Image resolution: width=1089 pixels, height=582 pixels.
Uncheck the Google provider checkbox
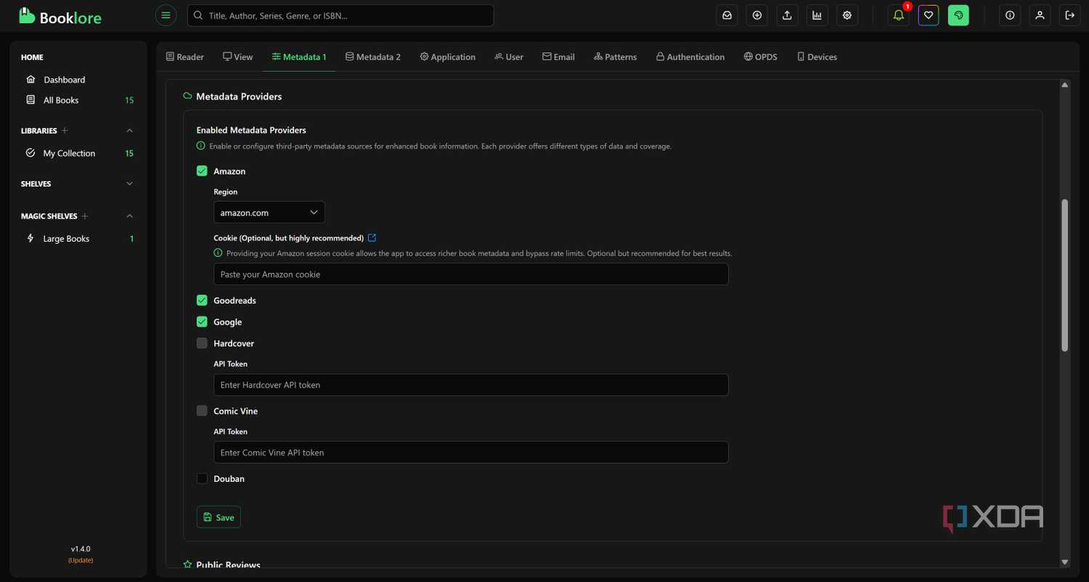pyautogui.click(x=202, y=322)
